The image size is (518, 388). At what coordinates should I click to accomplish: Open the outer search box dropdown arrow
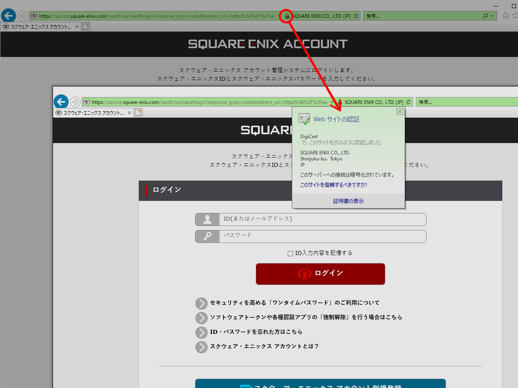click(x=492, y=16)
